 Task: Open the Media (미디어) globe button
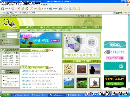[53, 9]
